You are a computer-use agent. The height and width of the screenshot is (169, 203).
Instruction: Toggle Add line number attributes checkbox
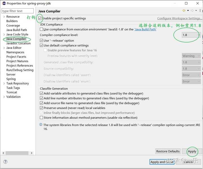click(x=41, y=98)
